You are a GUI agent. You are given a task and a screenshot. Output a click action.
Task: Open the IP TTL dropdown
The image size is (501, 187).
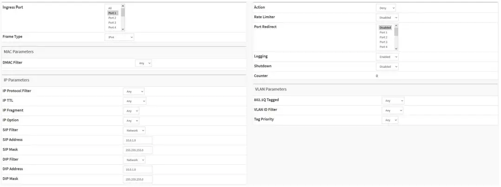click(135, 101)
